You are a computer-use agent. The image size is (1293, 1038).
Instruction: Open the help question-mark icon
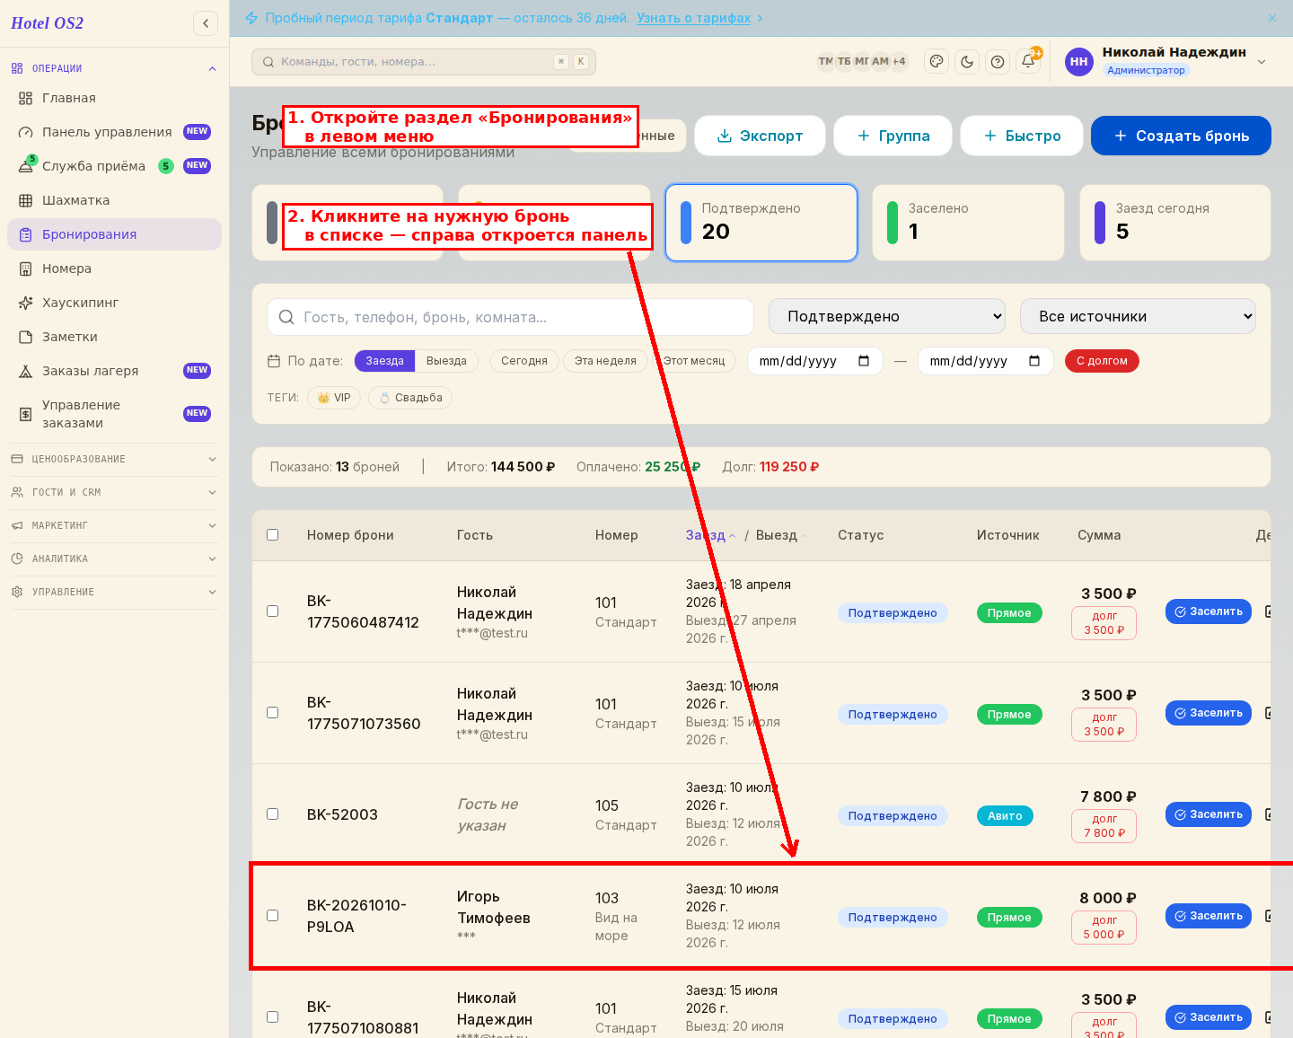coord(998,62)
